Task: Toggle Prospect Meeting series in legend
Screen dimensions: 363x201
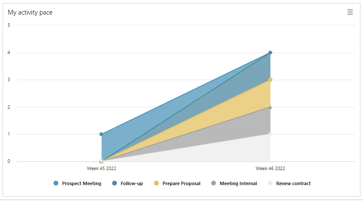Action: [x=77, y=183]
